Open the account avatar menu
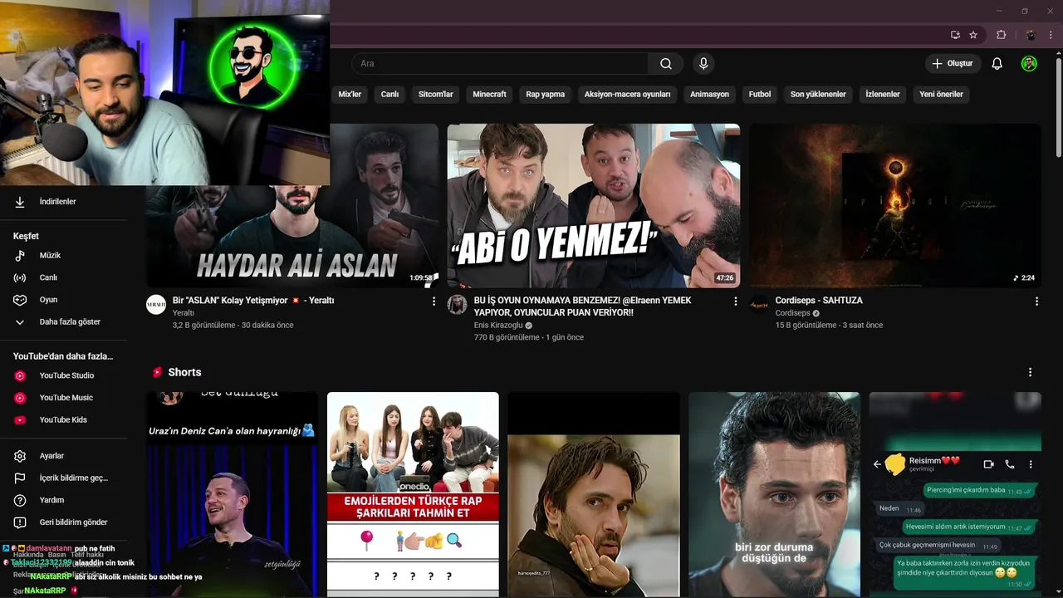Image resolution: width=1063 pixels, height=598 pixels. [1029, 64]
